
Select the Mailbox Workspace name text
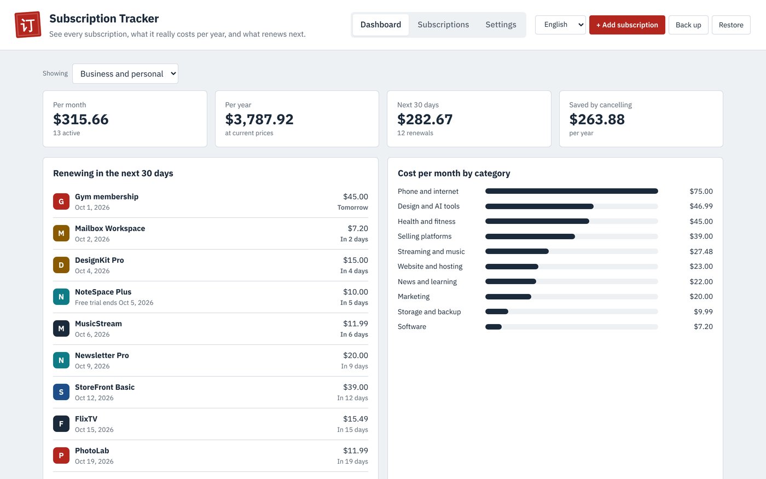(110, 228)
